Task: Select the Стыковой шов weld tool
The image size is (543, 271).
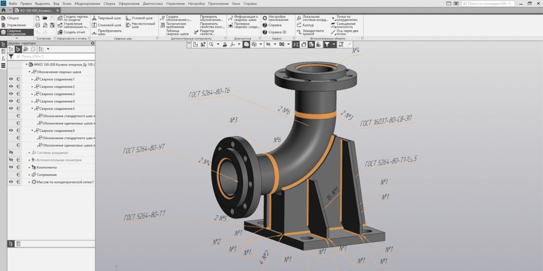Action: point(107,25)
